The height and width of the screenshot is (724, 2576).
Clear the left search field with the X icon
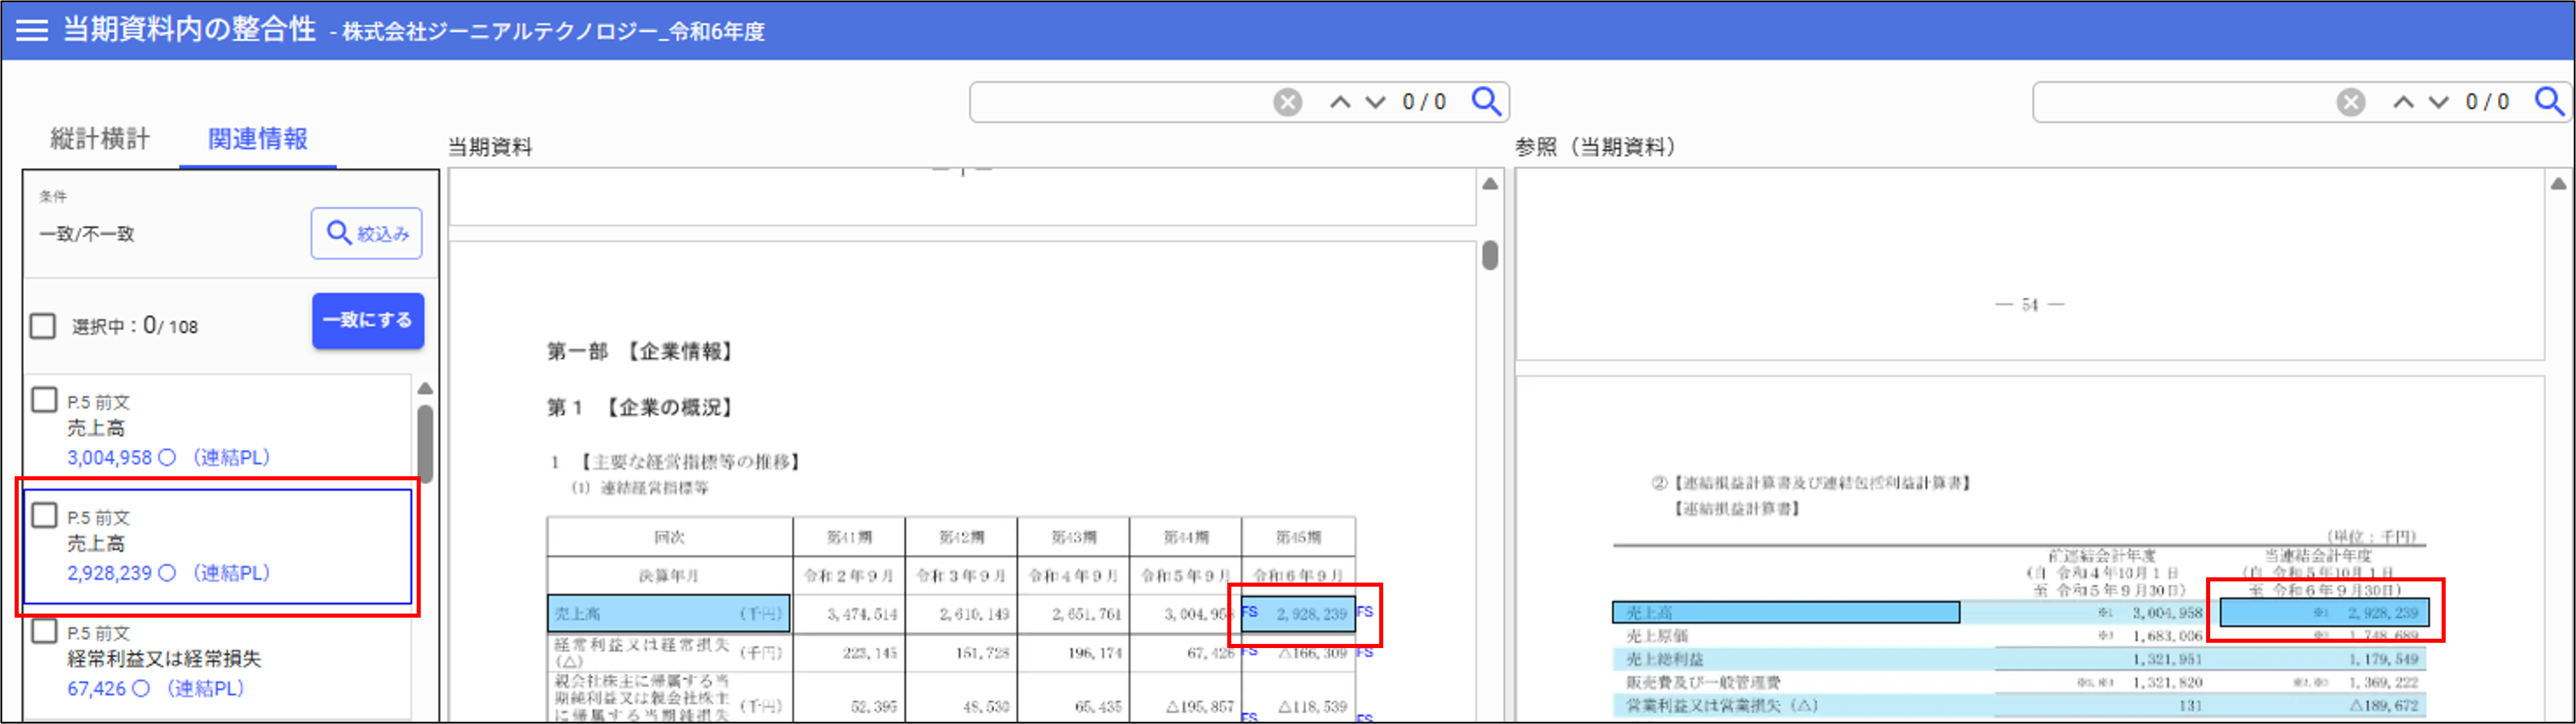(x=1287, y=102)
